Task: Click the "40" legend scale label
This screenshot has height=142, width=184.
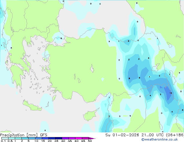Action: [76, 141]
